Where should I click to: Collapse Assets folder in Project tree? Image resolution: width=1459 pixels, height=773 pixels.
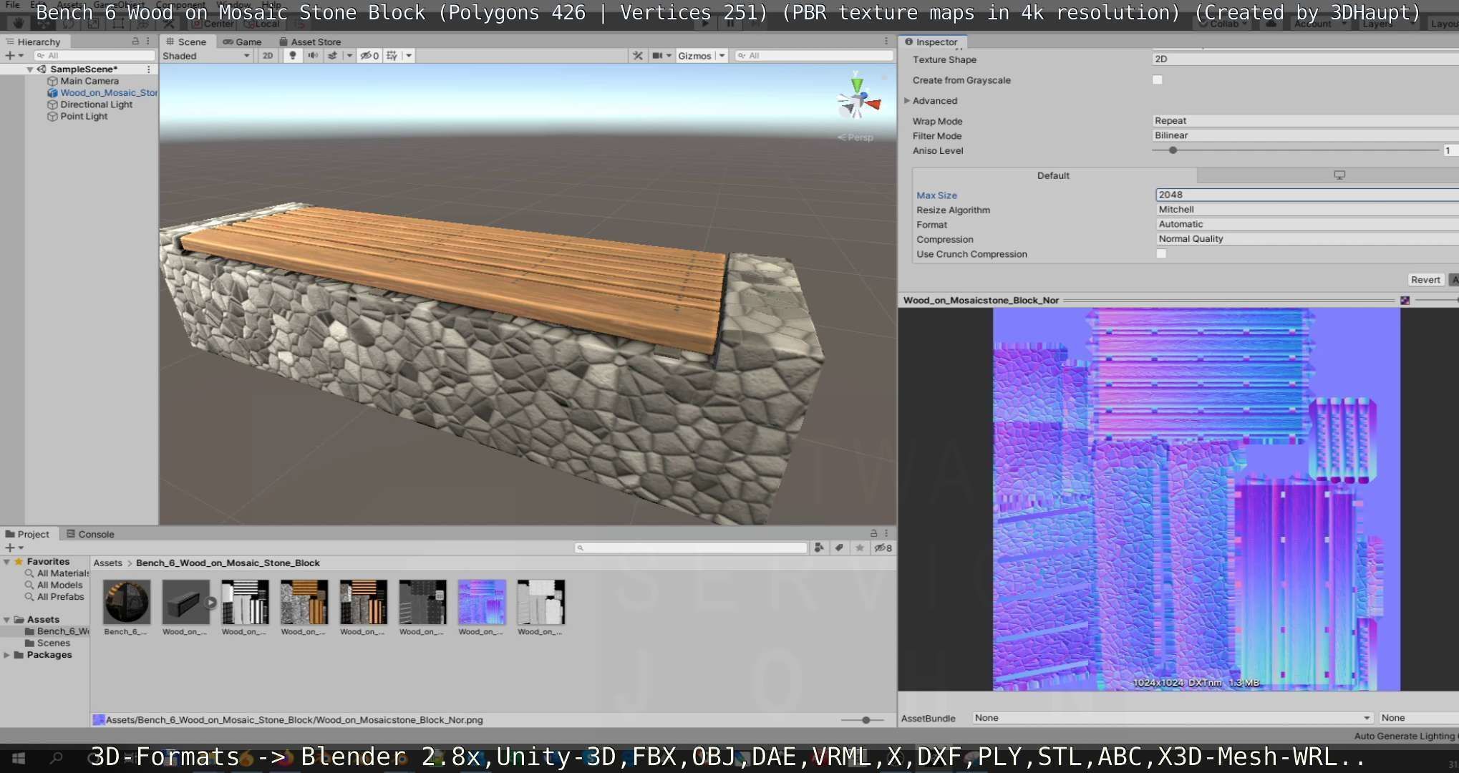(x=7, y=620)
